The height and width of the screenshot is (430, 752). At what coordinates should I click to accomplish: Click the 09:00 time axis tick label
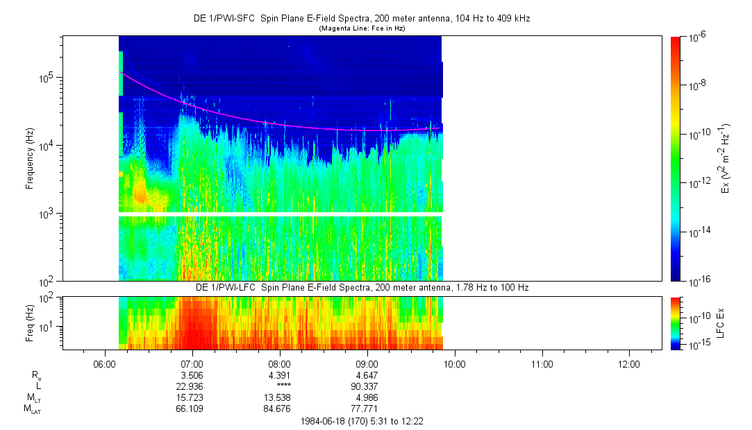[x=367, y=363]
